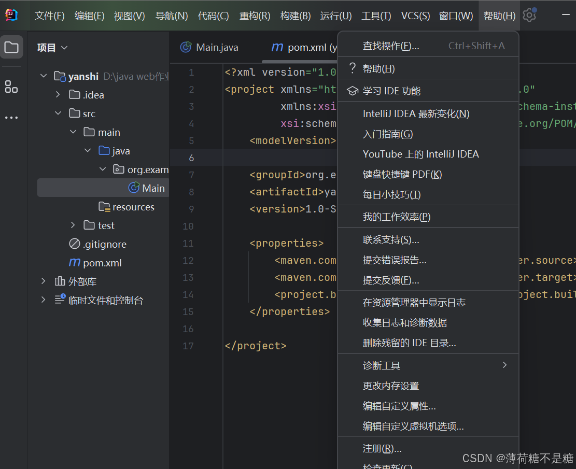Open the Structure tool window icon

click(x=11, y=87)
